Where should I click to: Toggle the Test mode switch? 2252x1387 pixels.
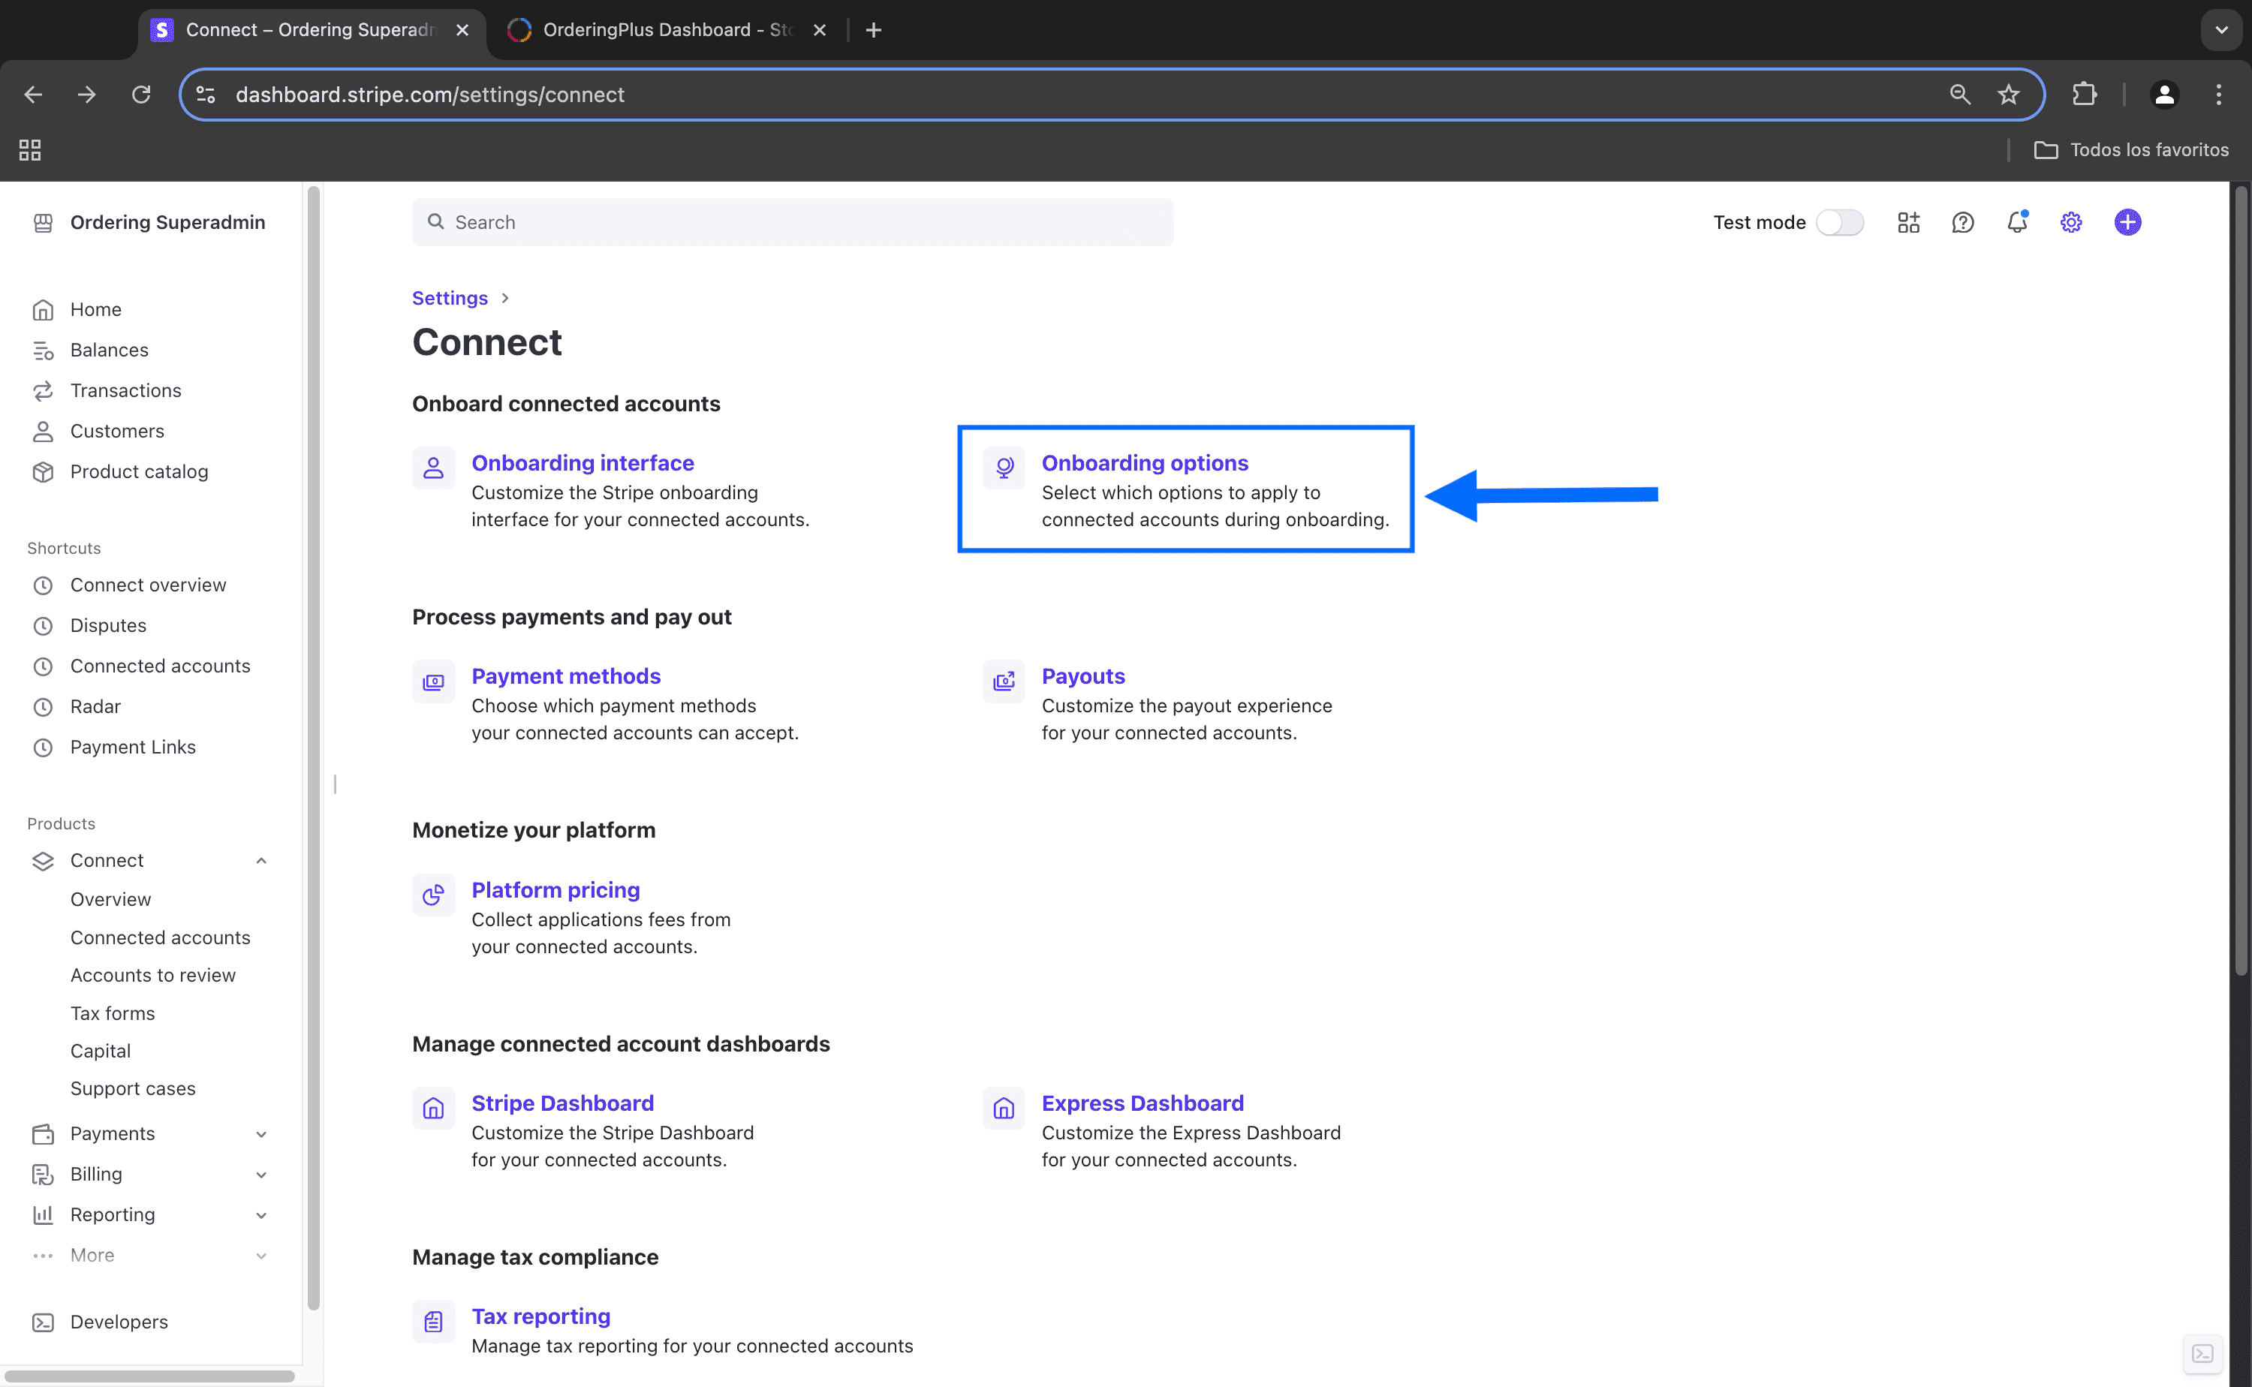click(1839, 223)
